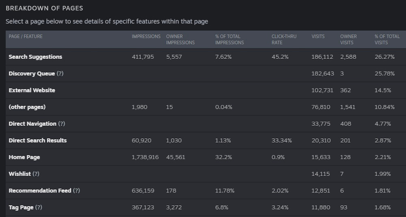Click the 45.2% click-thru rate value
Image resolution: width=406 pixels, height=217 pixels.
coord(280,57)
